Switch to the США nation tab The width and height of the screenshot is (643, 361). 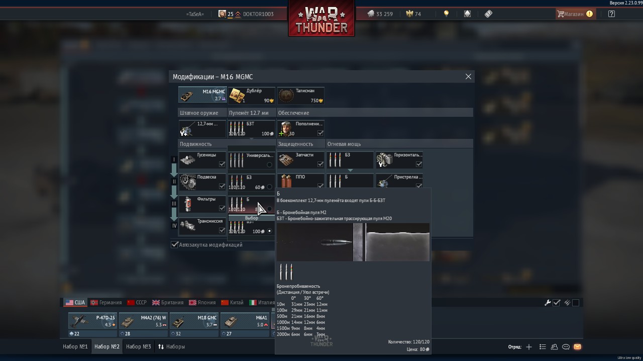click(75, 303)
